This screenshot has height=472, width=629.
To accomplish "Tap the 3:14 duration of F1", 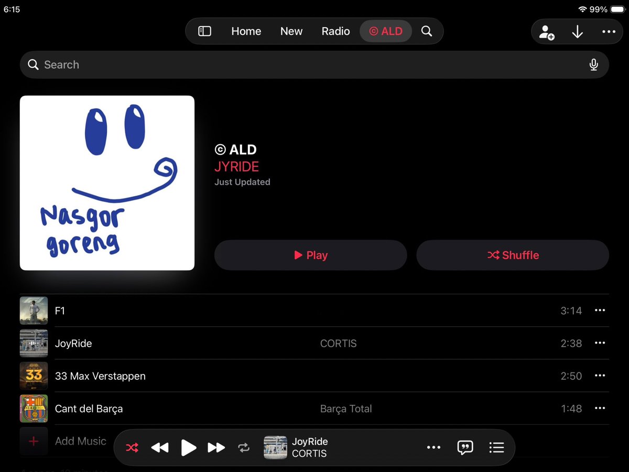I will coord(571,310).
